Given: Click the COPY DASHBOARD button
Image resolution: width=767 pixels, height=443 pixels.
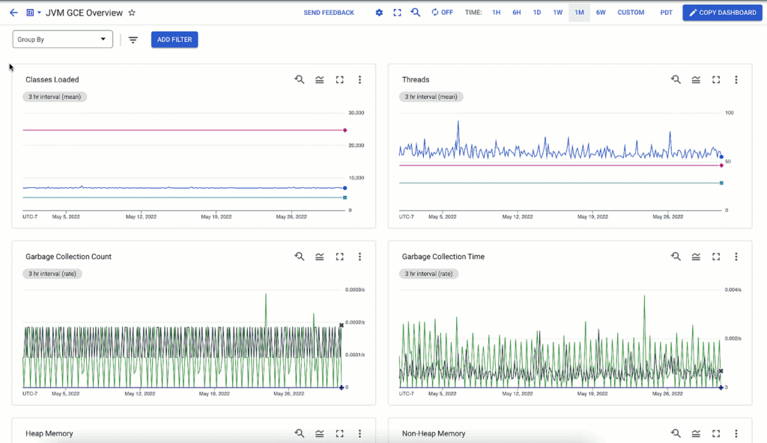Looking at the screenshot, I should [721, 12].
